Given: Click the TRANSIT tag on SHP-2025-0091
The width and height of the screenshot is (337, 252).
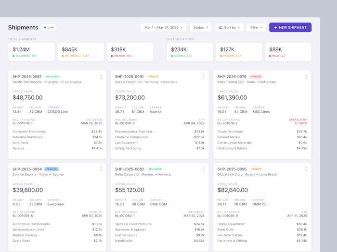Looking at the screenshot, I should [153, 76].
